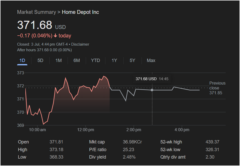The image size is (240, 166).
Task: View the 5Y time range tab
Action: [x=133, y=60]
